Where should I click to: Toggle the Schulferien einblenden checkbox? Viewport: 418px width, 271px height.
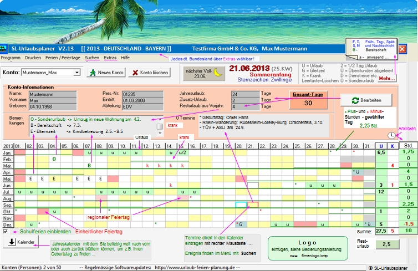pos(6,231)
